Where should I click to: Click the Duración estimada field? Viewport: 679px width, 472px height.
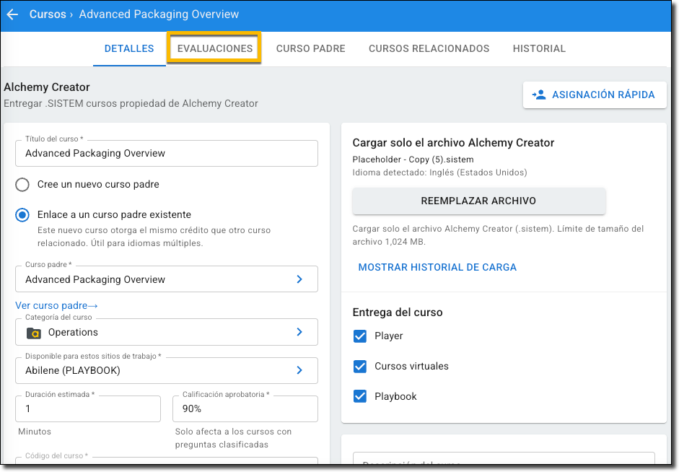click(x=88, y=408)
